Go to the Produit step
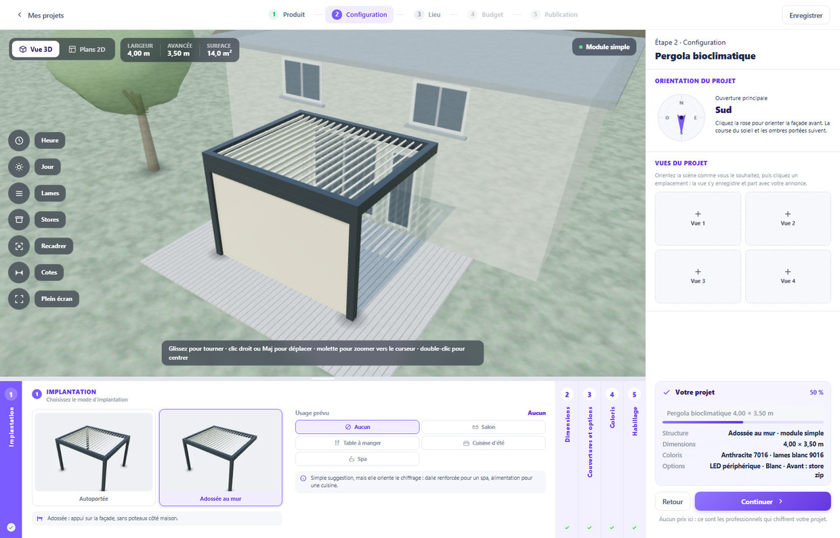The image size is (840, 538). coord(287,14)
